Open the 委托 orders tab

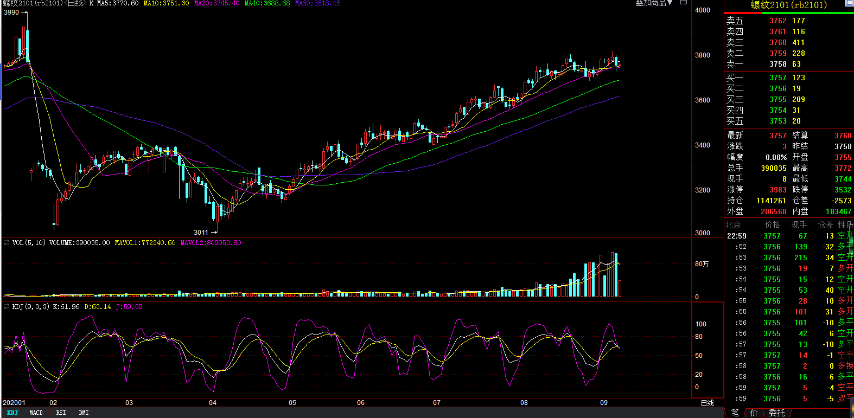point(777,413)
